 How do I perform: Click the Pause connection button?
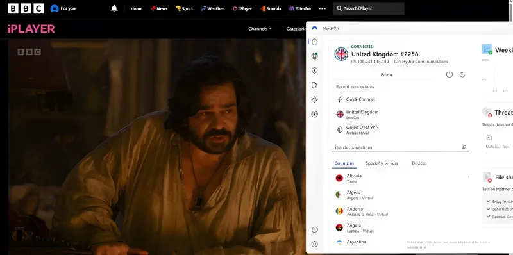tap(386, 74)
